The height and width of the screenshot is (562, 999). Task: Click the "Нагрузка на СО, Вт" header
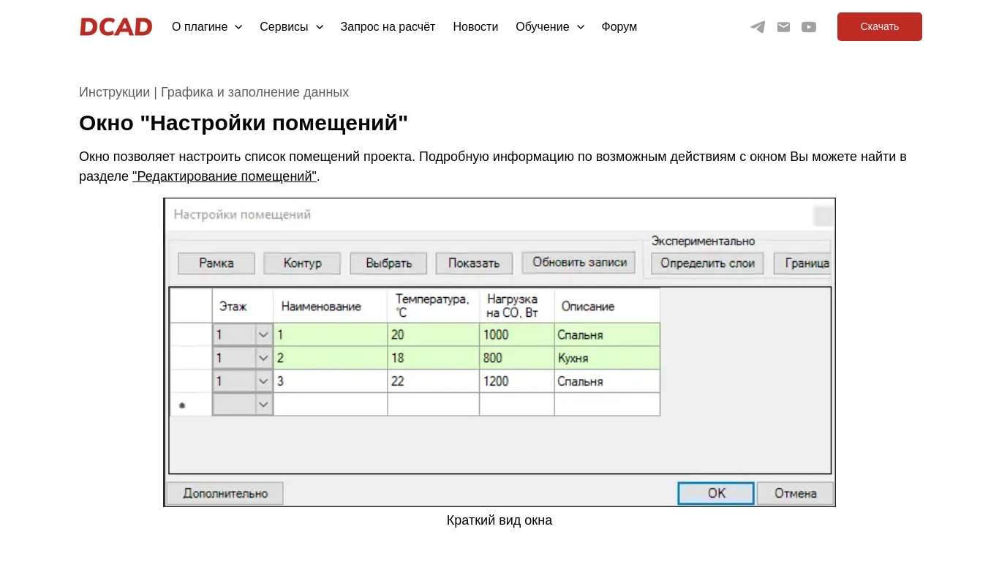[x=517, y=306]
